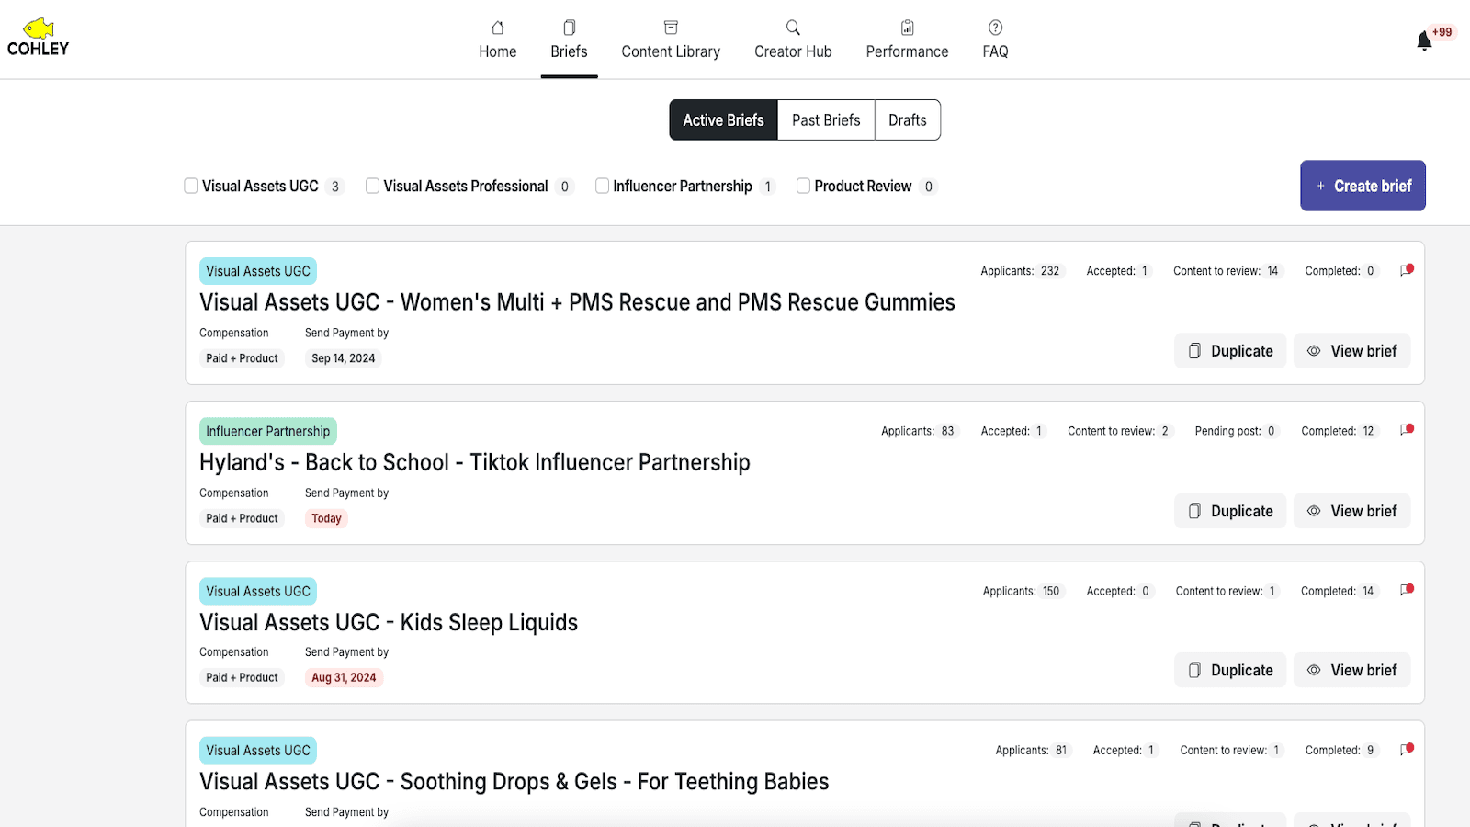Click the Cohley fish logo

pos(39,28)
